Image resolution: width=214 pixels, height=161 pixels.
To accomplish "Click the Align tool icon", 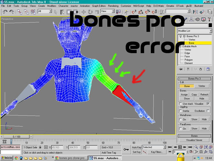I will (x=202, y=12).
